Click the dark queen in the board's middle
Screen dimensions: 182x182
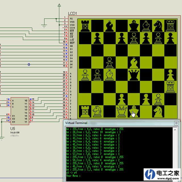point(134,75)
